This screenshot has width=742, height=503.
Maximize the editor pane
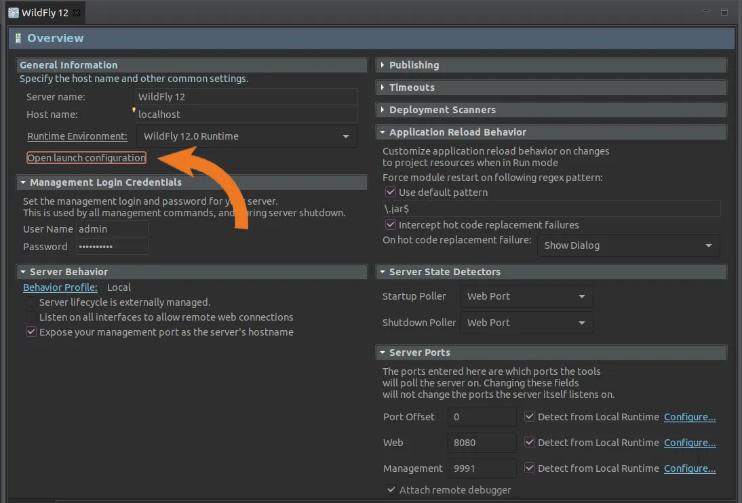(x=724, y=12)
